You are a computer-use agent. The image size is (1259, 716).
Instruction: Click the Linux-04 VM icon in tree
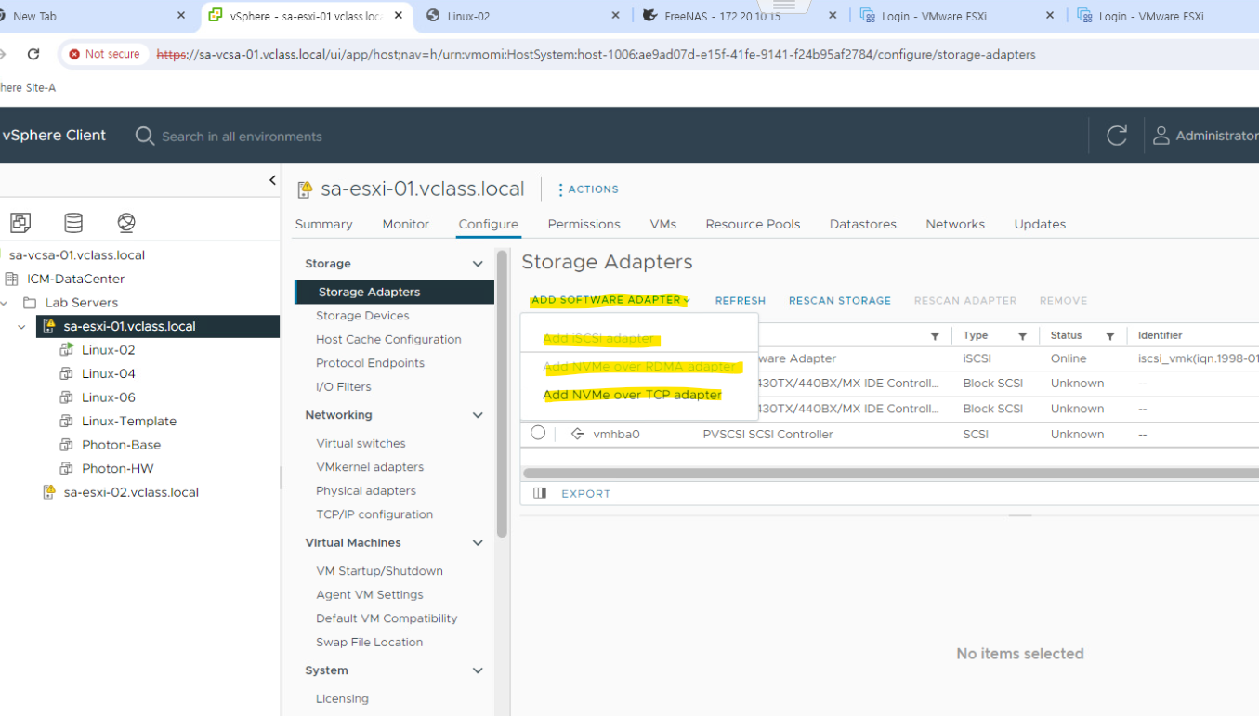tap(66, 373)
